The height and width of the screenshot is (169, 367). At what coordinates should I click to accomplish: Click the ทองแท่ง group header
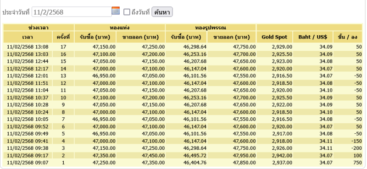point(120,27)
